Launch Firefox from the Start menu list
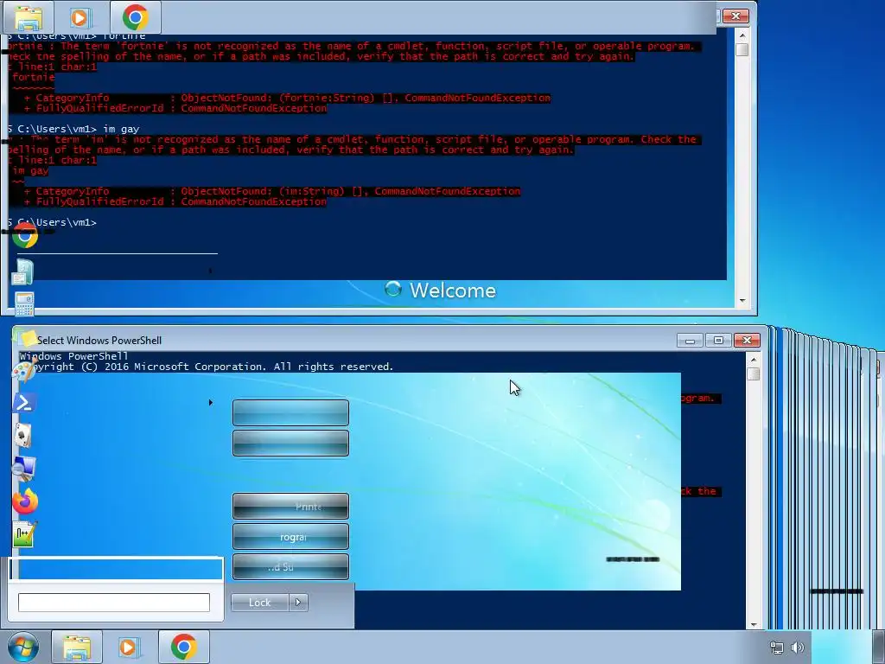The image size is (885, 664). [x=25, y=501]
